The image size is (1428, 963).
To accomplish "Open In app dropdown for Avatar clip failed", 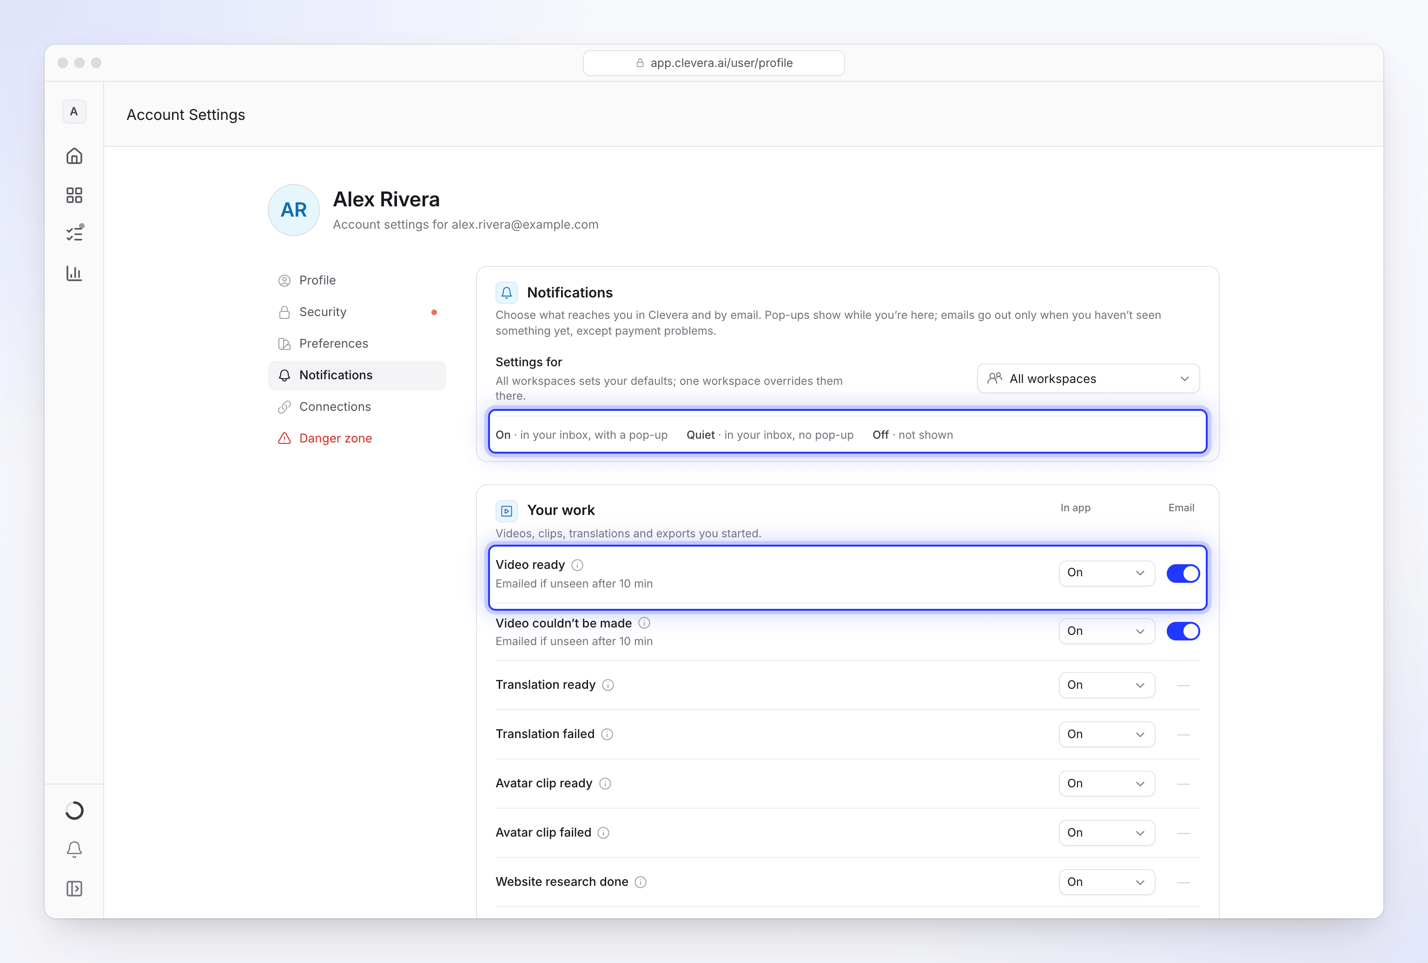I will [x=1106, y=833].
